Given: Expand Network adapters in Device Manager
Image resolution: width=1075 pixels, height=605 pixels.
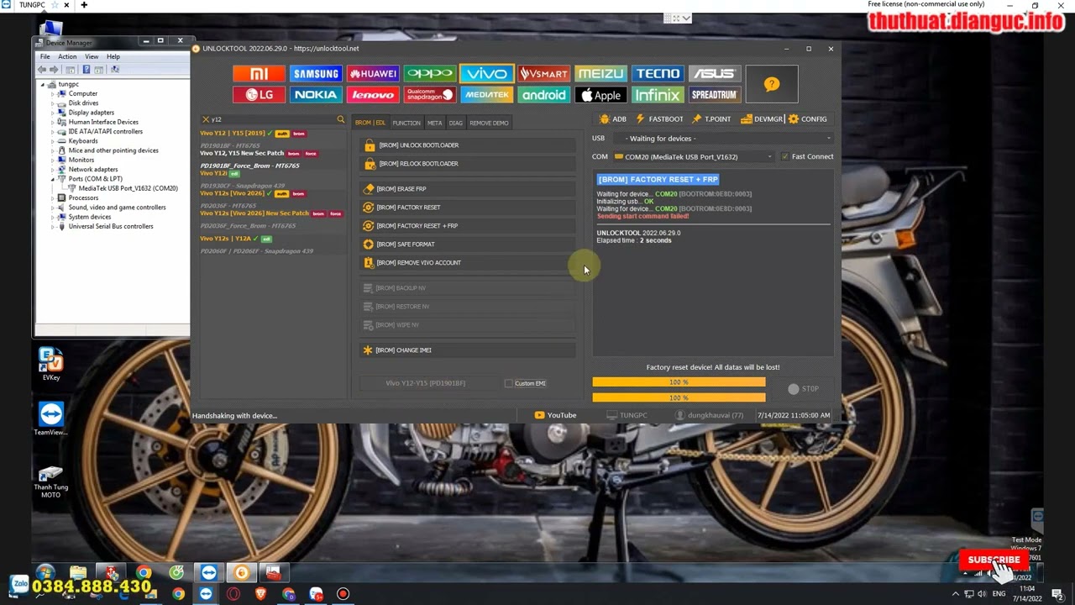Looking at the screenshot, I should click(52, 170).
